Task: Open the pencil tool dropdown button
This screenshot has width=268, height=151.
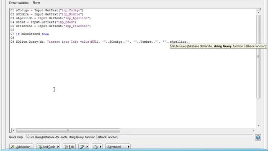Action: 84,147
